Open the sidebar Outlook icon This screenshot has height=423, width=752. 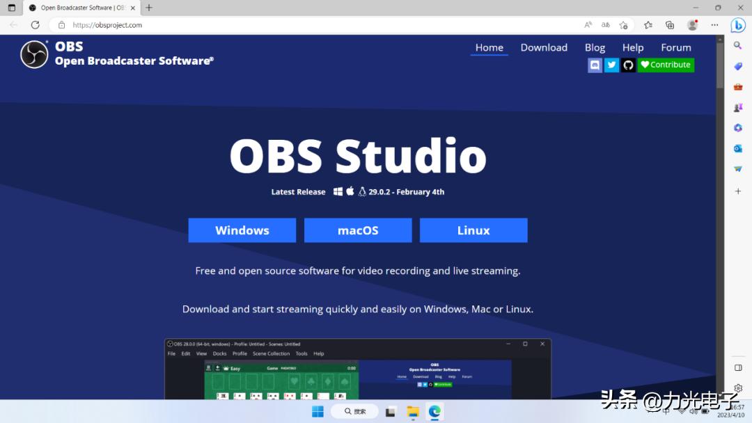click(x=738, y=148)
